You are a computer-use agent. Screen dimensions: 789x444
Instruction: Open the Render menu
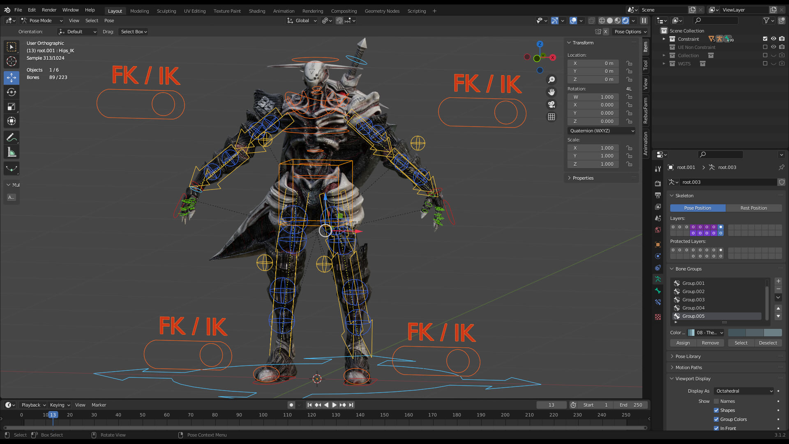coord(49,10)
